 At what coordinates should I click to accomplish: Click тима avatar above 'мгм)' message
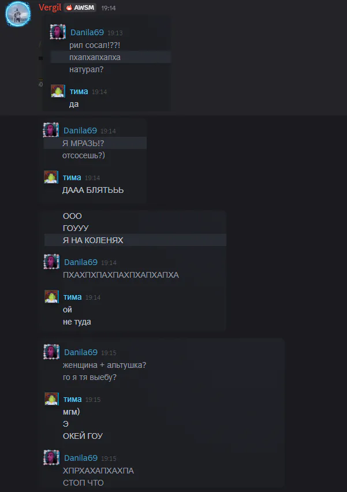(x=52, y=398)
